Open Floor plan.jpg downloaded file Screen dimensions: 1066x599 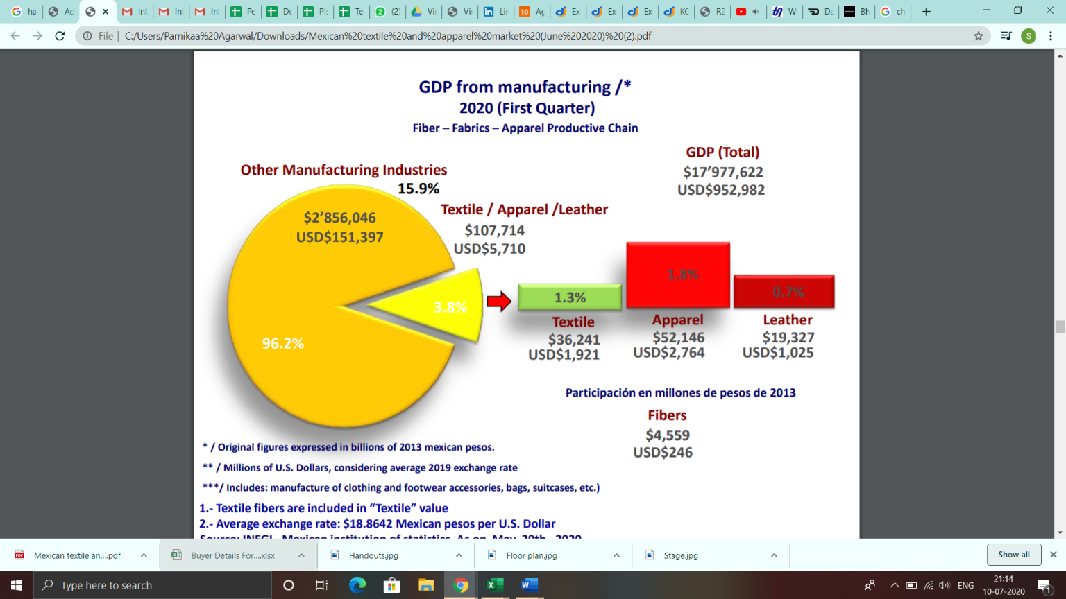click(x=531, y=555)
